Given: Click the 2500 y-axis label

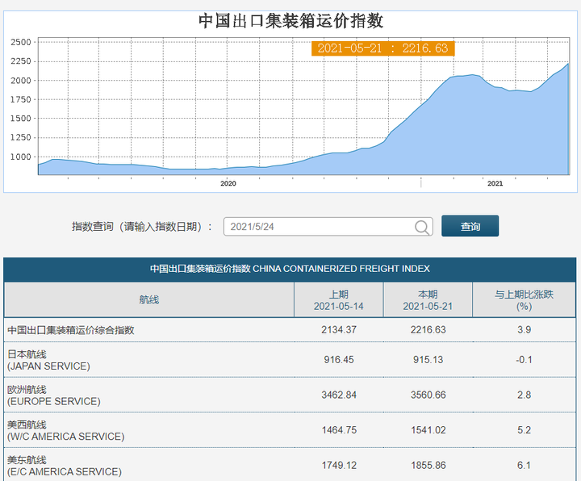Looking at the screenshot, I should click(x=21, y=42).
